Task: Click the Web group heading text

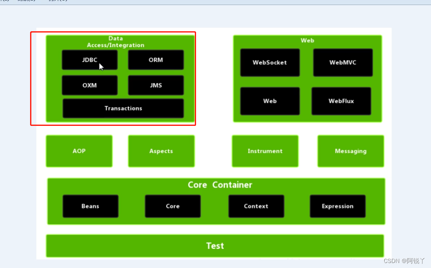Action: coord(307,40)
